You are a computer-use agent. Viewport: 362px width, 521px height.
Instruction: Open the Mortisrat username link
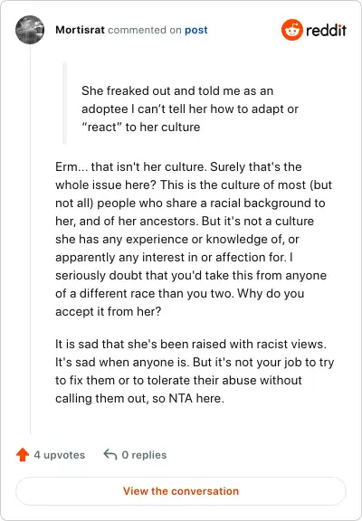(80, 30)
